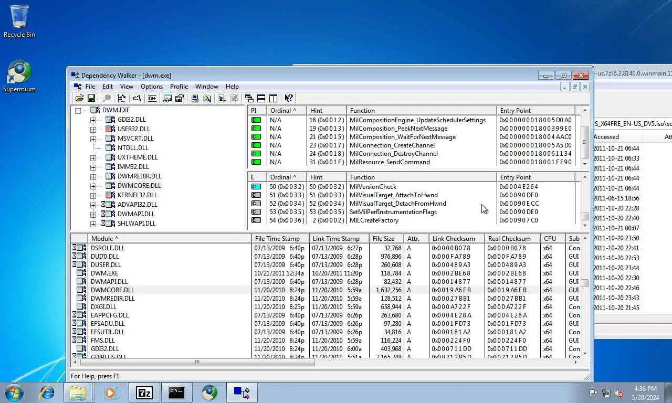Click the Tile Vertically toolbar icon

tap(273, 98)
